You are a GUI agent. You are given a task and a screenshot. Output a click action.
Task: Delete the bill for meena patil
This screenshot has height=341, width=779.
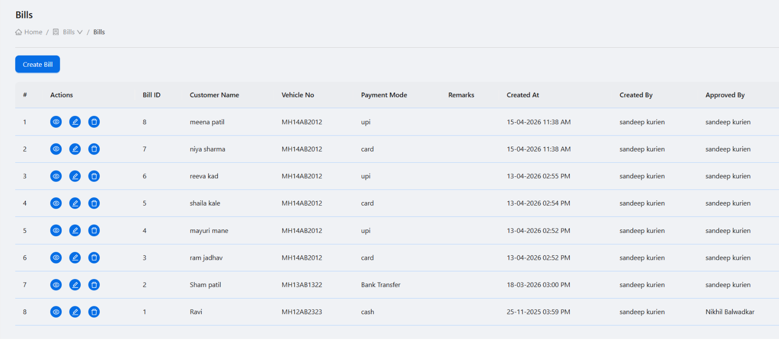pyautogui.click(x=94, y=122)
